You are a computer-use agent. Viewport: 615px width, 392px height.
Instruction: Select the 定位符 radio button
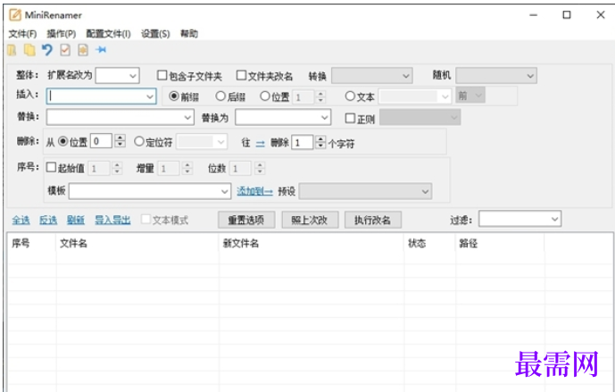139,141
